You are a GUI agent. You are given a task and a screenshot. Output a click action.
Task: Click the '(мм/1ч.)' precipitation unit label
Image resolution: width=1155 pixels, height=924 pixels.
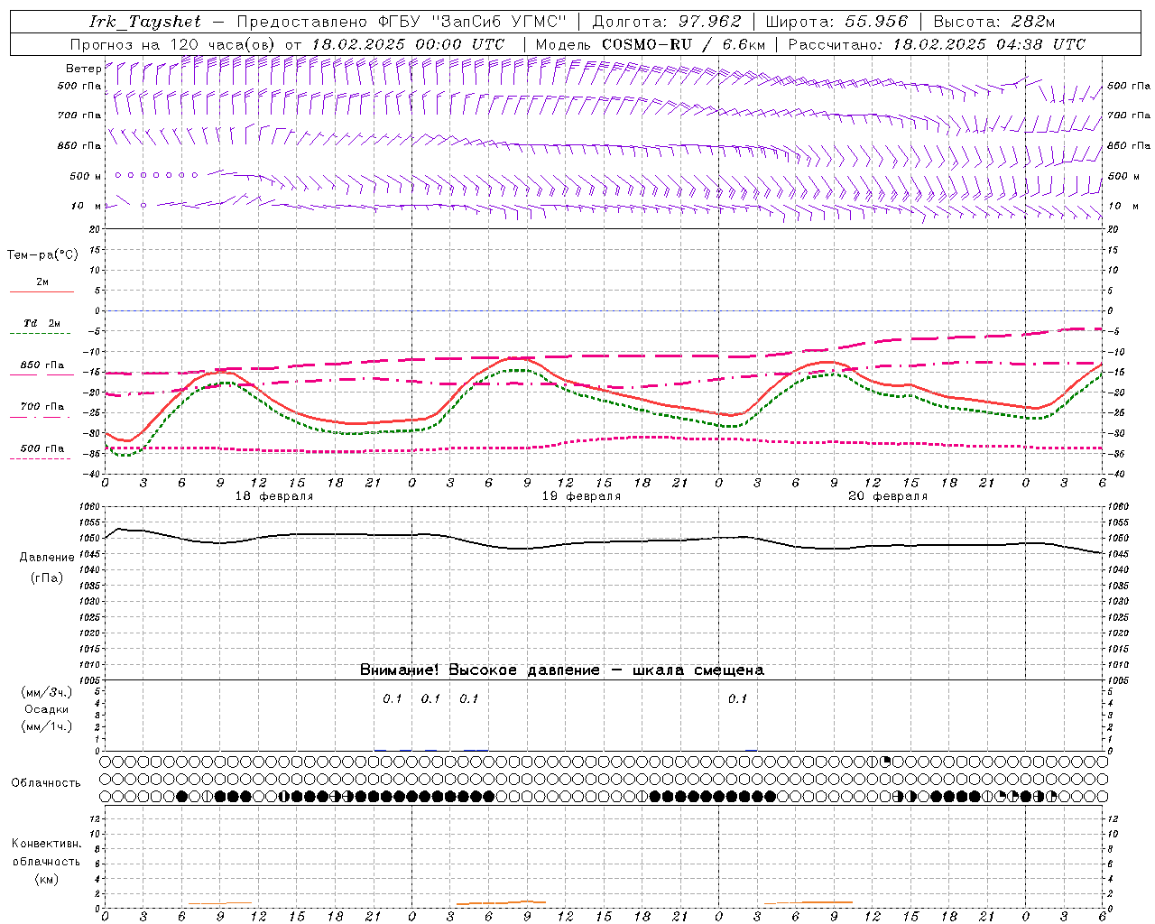pyautogui.click(x=47, y=727)
